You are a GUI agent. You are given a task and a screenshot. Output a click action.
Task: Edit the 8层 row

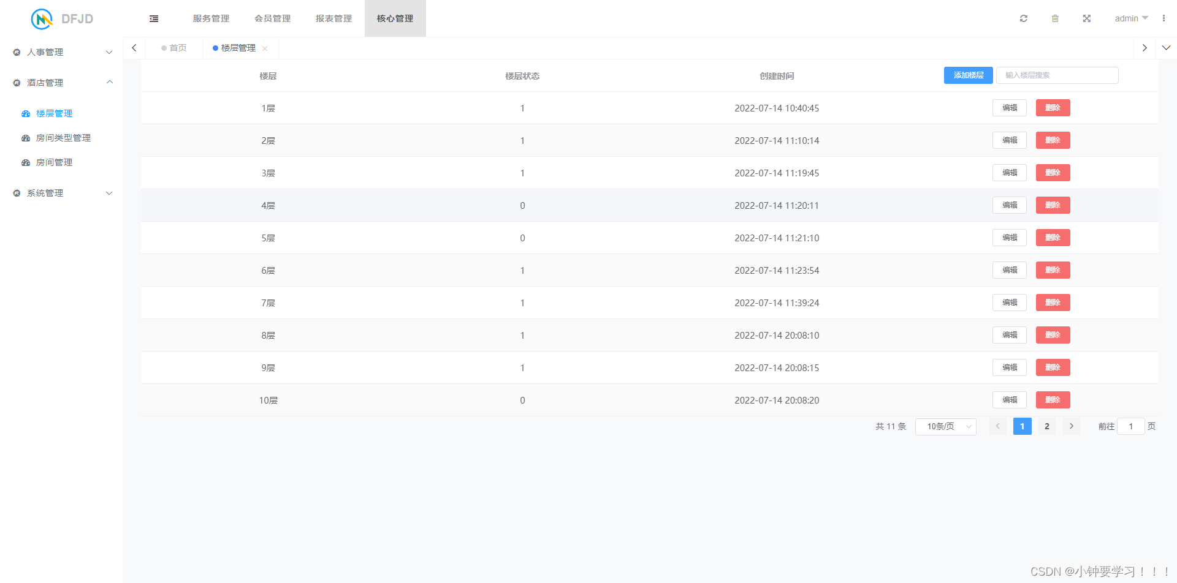pyautogui.click(x=1009, y=335)
